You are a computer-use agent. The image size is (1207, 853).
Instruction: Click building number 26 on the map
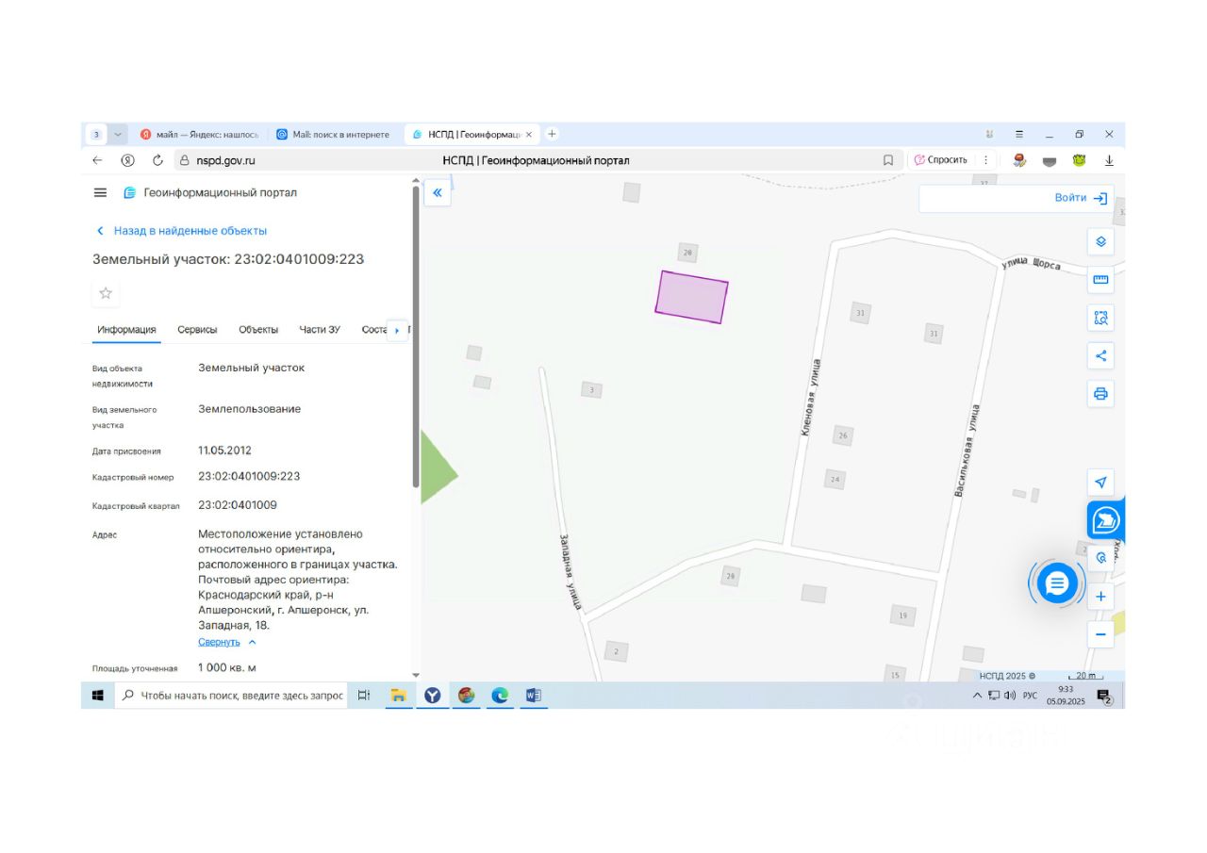(843, 435)
